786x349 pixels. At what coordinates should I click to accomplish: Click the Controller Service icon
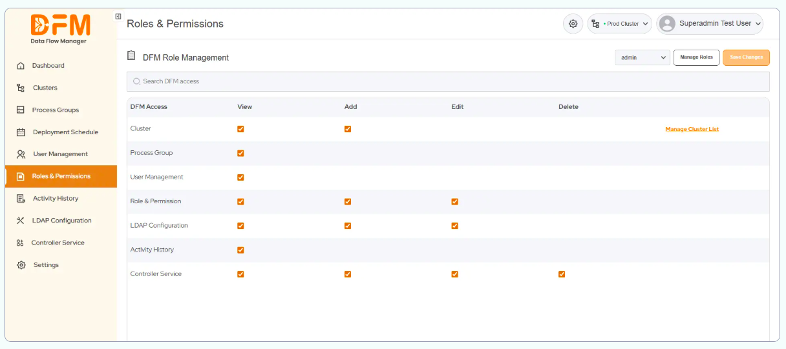coord(21,243)
